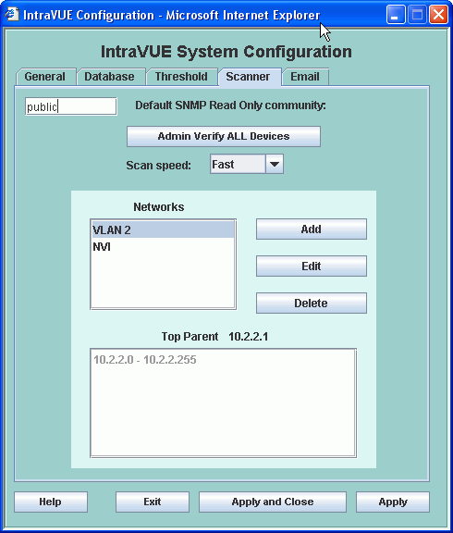Image resolution: width=453 pixels, height=533 pixels.
Task: Select NVI in the Networks list
Action: [x=163, y=246]
